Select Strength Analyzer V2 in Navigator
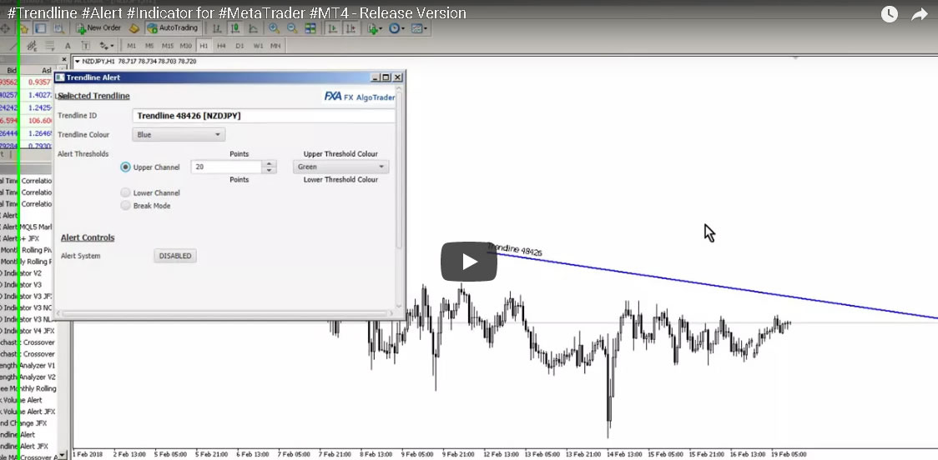 (x=28, y=377)
